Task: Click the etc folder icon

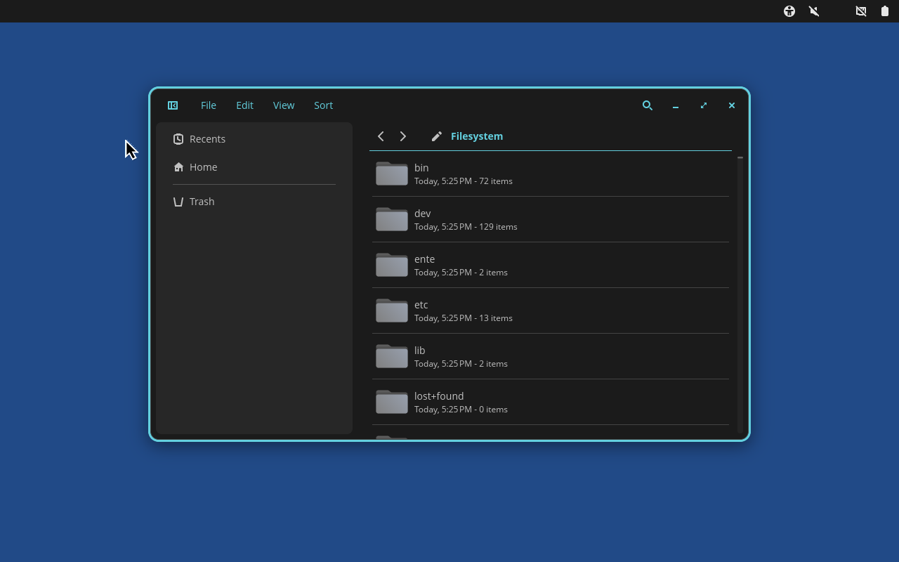Action: (x=392, y=311)
